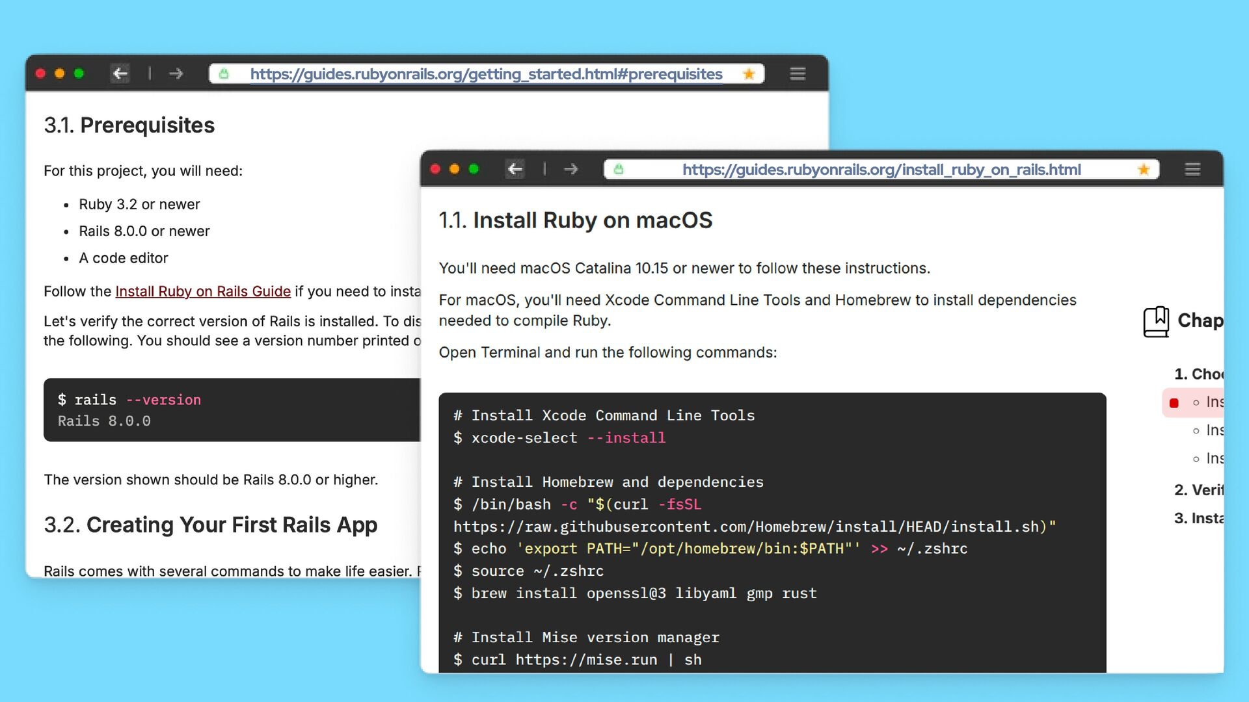Click the Homebrew install.sh URL line
1249x702 pixels.
[755, 526]
